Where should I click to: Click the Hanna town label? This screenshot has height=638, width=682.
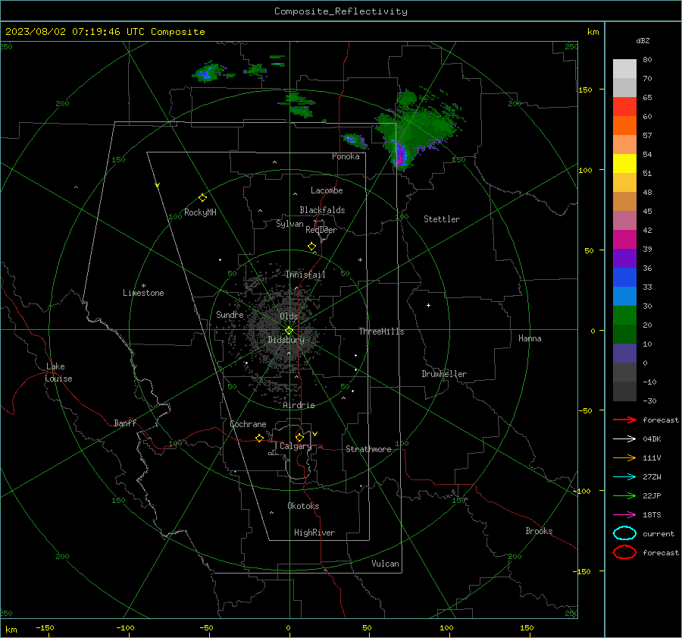point(530,338)
